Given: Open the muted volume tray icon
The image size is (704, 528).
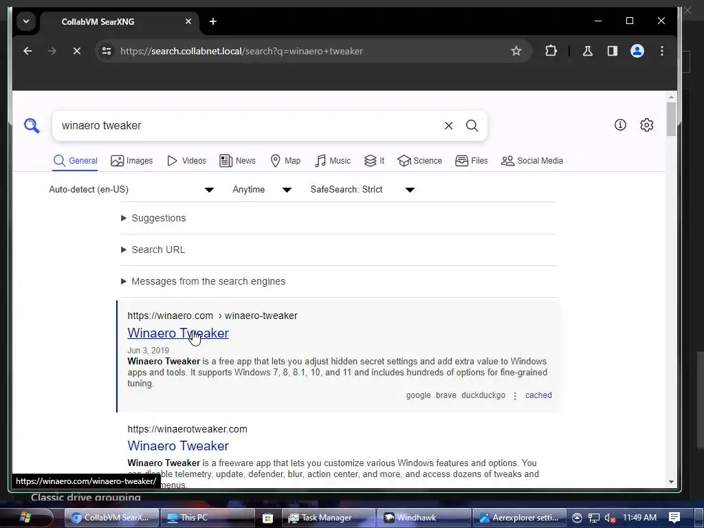Looking at the screenshot, I should point(610,518).
